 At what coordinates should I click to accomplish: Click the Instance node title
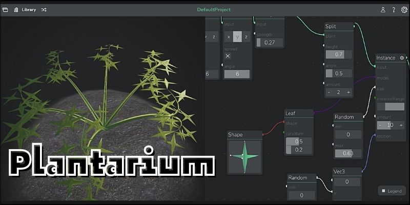(386, 58)
